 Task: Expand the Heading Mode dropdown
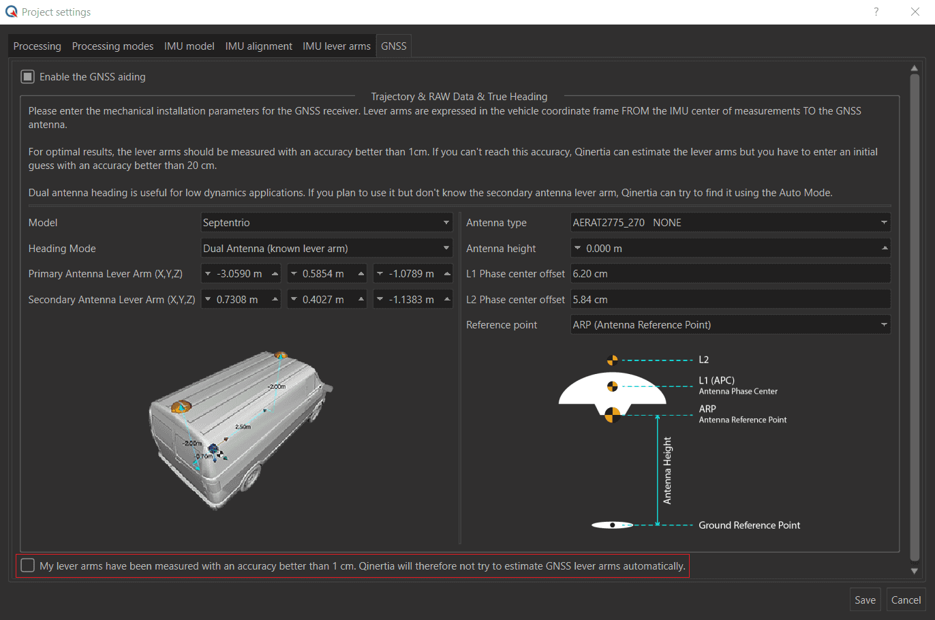(327, 249)
